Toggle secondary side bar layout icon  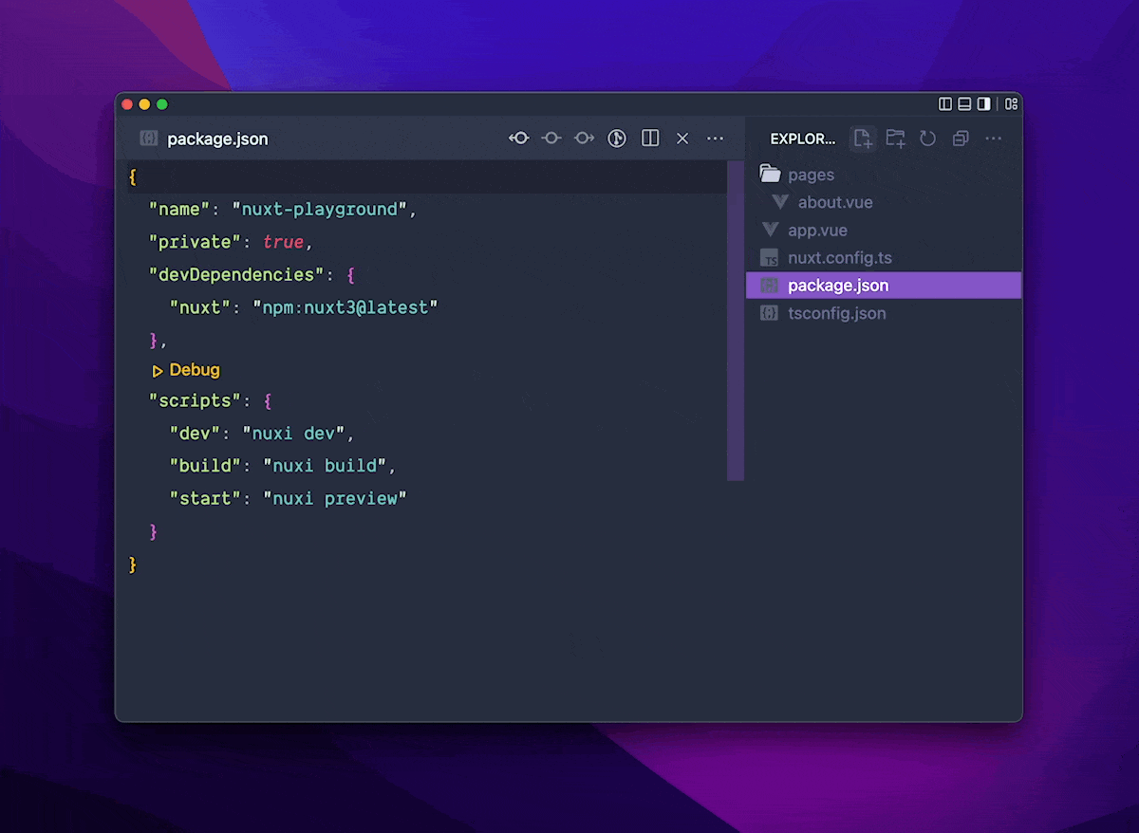coord(984,104)
